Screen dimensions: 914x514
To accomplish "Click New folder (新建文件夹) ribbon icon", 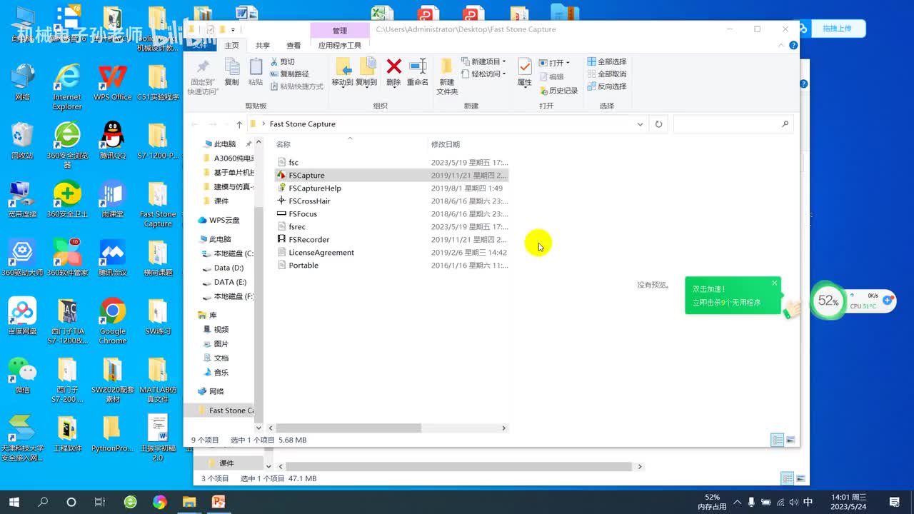I will click(x=447, y=76).
